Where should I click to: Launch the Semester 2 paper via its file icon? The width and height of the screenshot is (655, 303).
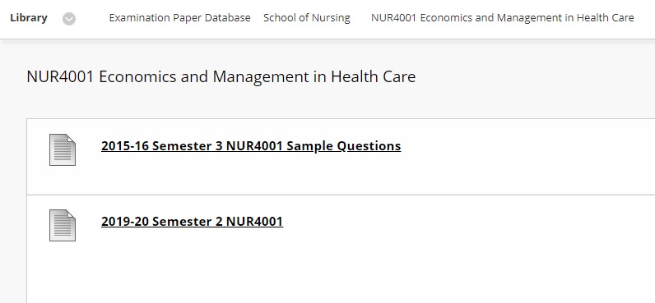(x=63, y=225)
